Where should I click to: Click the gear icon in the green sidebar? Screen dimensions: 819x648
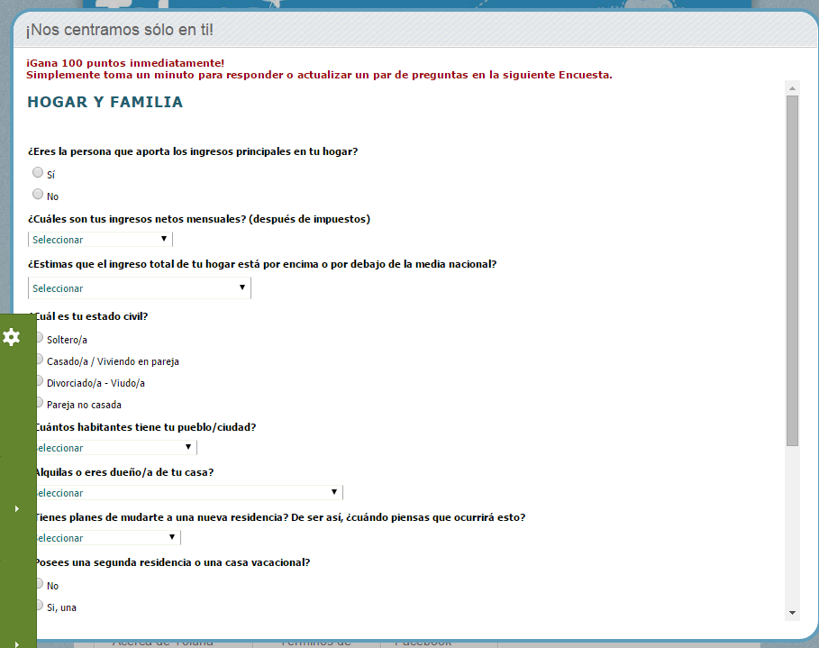click(12, 337)
